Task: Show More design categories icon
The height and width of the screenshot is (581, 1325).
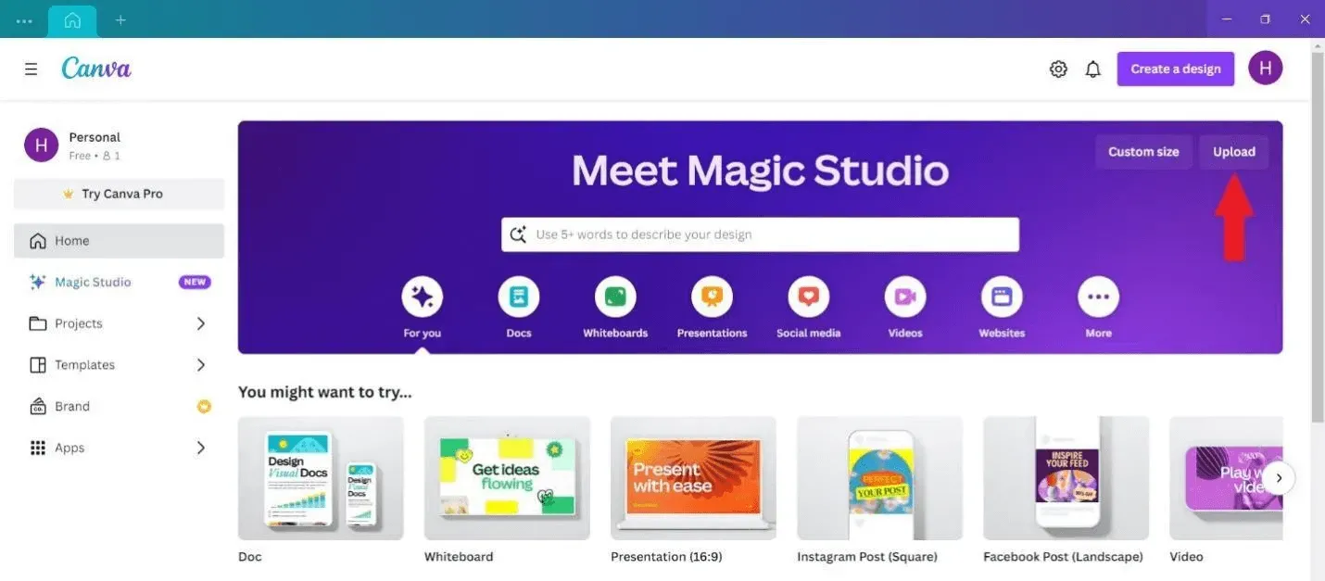Action: tap(1098, 297)
